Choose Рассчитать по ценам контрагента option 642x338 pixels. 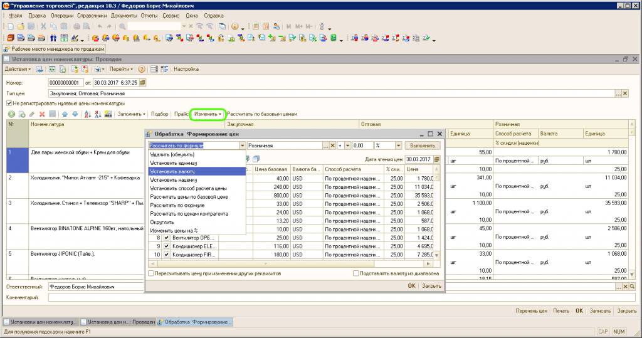pos(197,214)
